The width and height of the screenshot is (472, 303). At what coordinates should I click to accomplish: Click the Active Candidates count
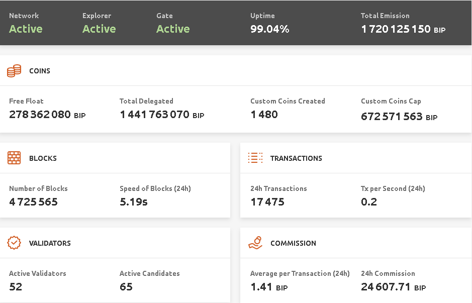[x=126, y=287]
